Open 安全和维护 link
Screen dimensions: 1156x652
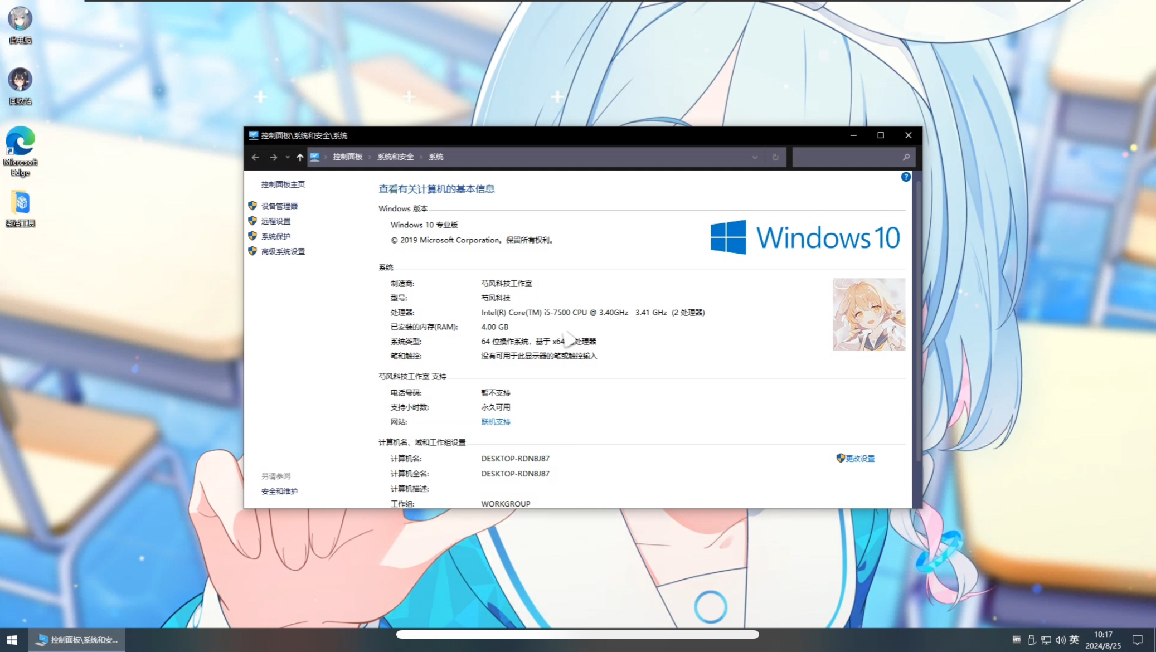[x=279, y=492]
